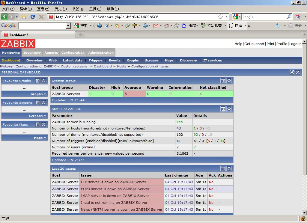The width and height of the screenshot is (307, 223).
Task: Open the Google toolbar search box dropdown arrow
Action: pos(68,26)
